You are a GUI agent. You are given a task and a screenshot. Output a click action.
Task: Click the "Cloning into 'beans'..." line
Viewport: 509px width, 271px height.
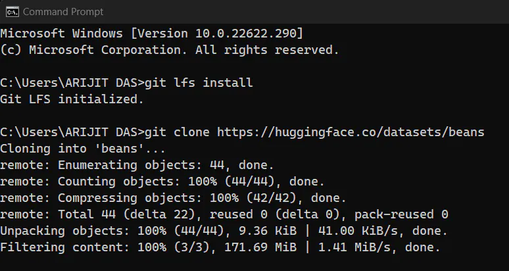(83, 149)
